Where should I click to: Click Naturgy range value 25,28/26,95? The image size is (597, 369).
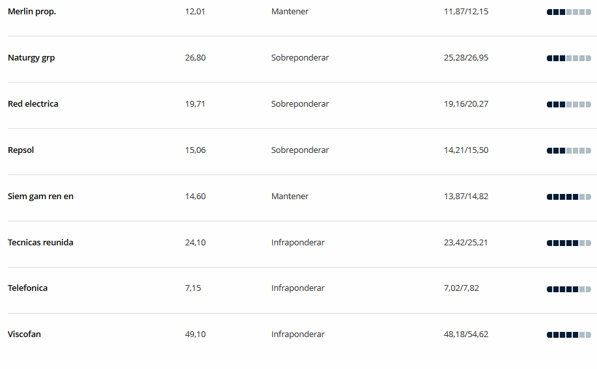click(x=466, y=58)
